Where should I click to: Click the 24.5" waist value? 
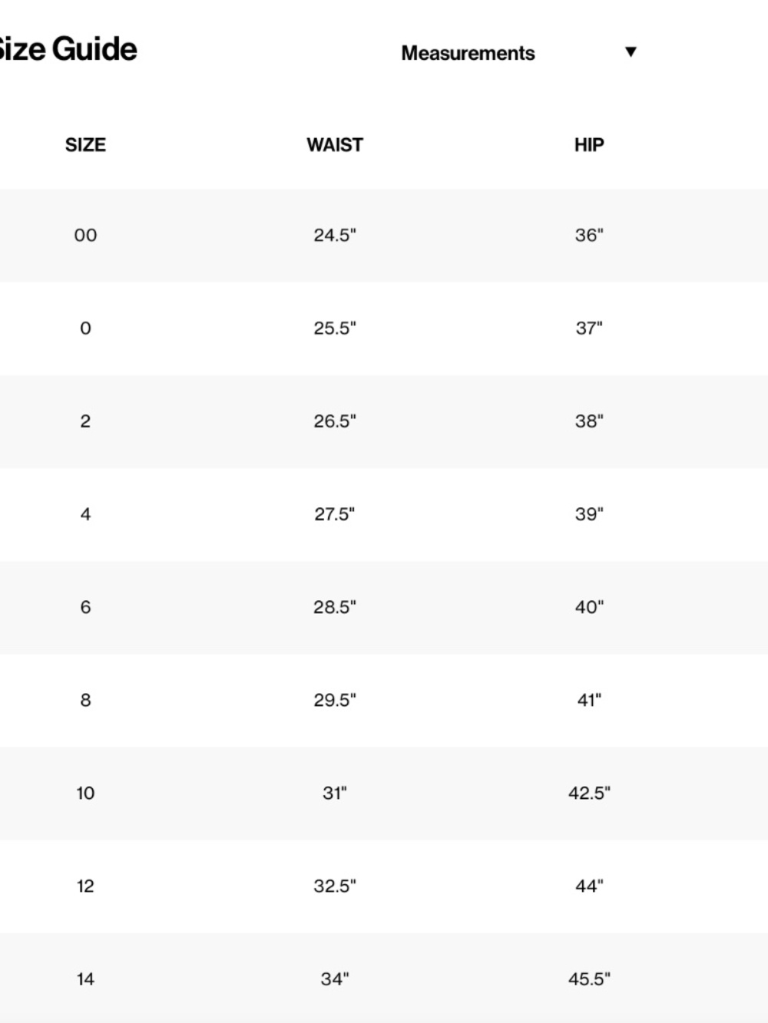pyautogui.click(x=335, y=236)
